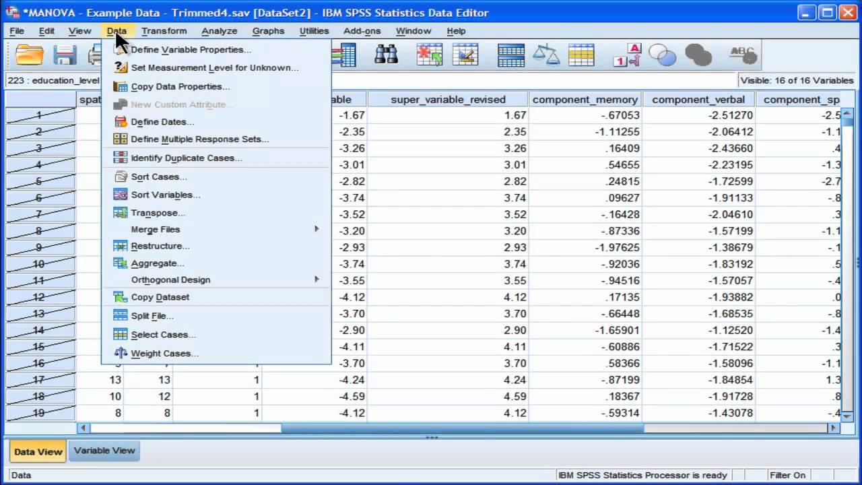862x485 pixels.
Task: Click the Open data document folder icon
Action: coord(30,55)
